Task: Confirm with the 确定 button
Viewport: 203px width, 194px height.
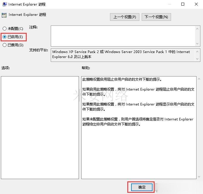Action: [142, 187]
